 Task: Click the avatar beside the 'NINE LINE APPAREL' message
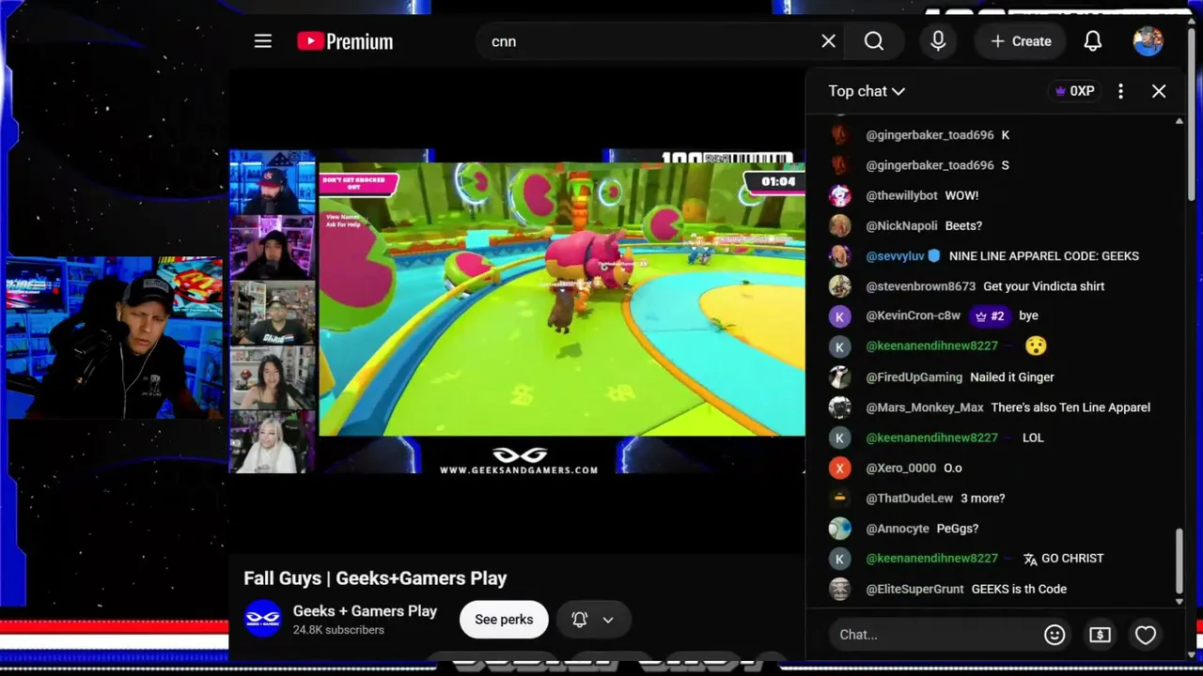point(839,255)
